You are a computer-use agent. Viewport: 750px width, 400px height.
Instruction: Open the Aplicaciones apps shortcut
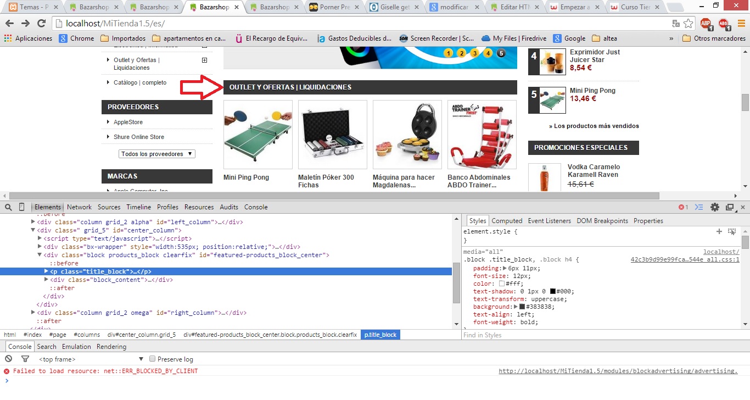(x=28, y=38)
